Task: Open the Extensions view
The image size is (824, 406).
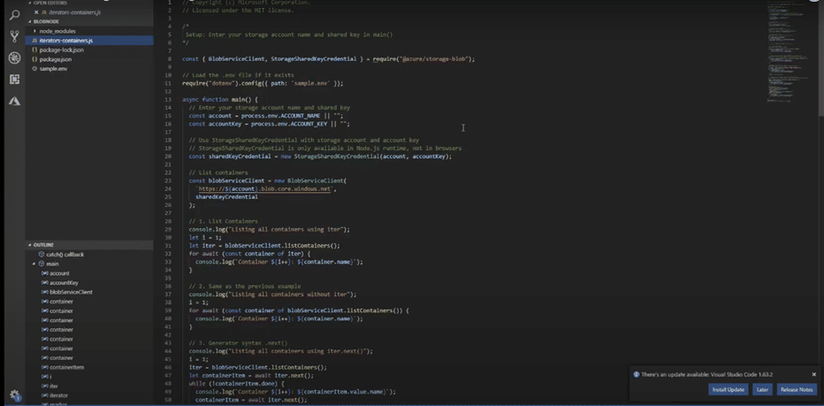Action: click(14, 80)
